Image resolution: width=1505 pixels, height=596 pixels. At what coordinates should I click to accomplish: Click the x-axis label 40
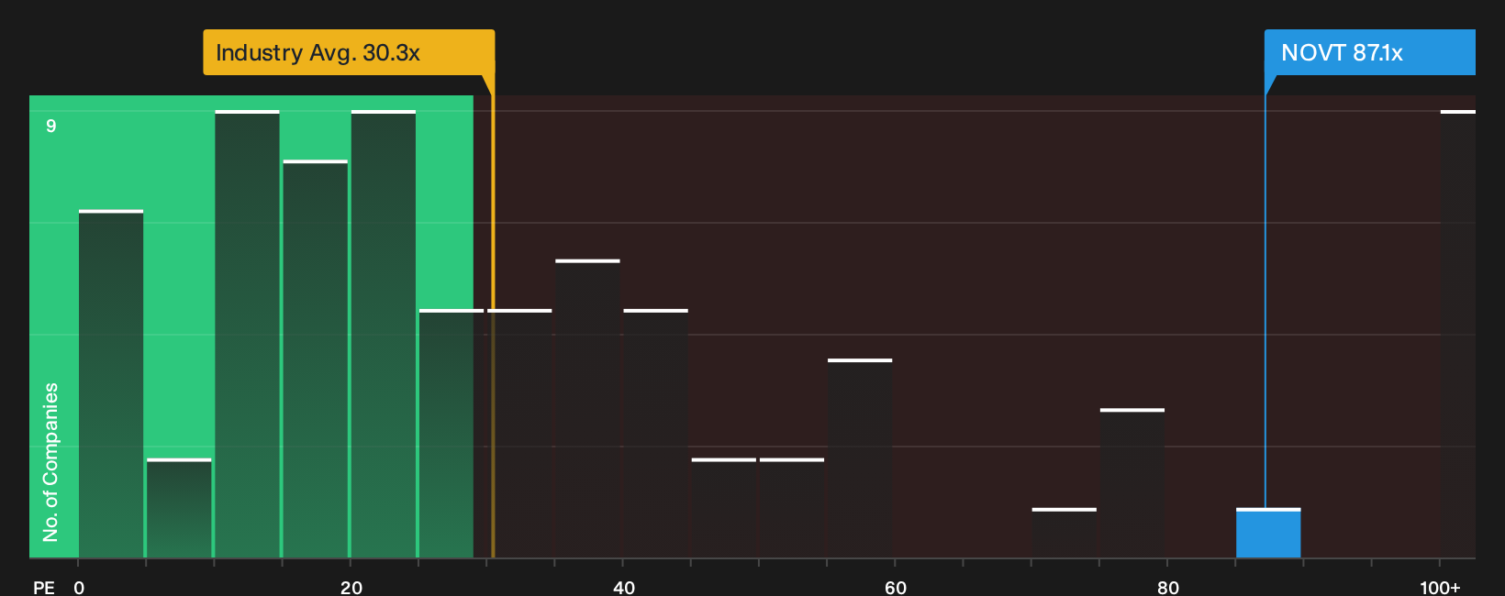point(624,587)
